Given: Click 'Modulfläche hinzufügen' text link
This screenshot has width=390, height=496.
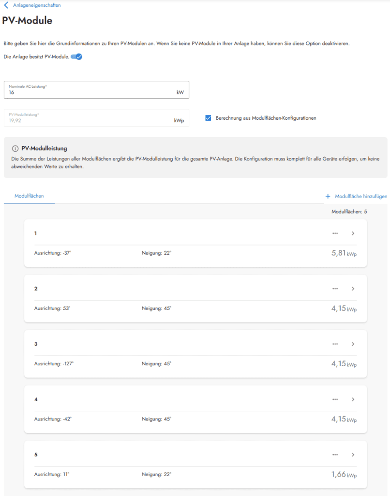Looking at the screenshot, I should click(x=361, y=196).
